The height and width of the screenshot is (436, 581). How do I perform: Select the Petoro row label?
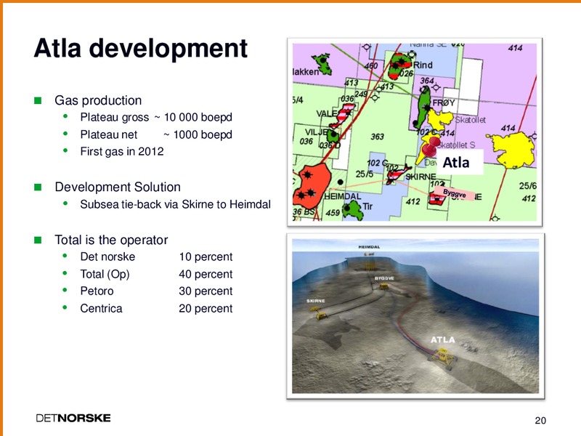[x=97, y=291]
